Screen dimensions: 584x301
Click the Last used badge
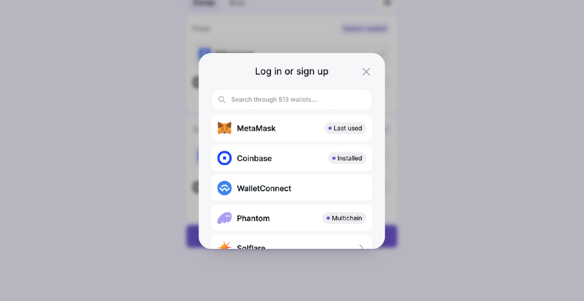click(x=345, y=128)
